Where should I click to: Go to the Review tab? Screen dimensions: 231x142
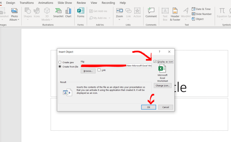(81, 3)
